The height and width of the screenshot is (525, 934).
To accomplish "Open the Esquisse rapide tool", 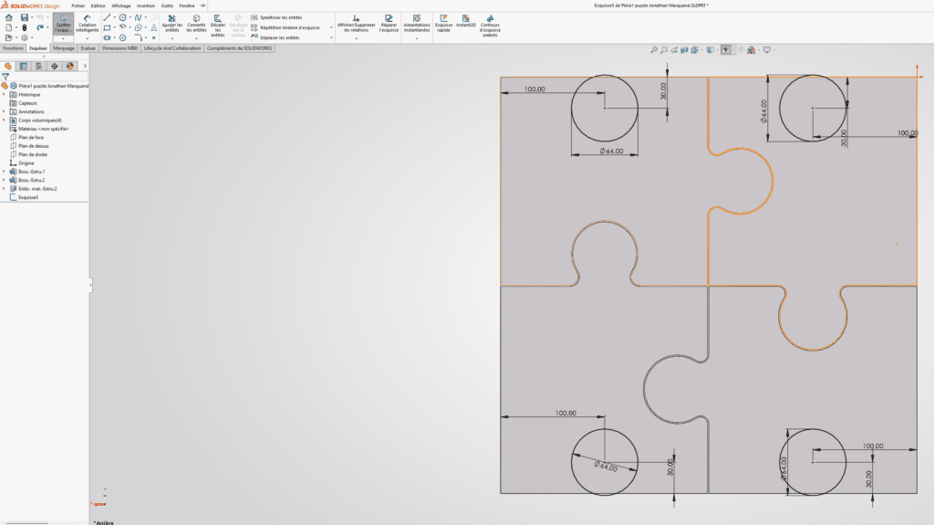I will click(444, 24).
